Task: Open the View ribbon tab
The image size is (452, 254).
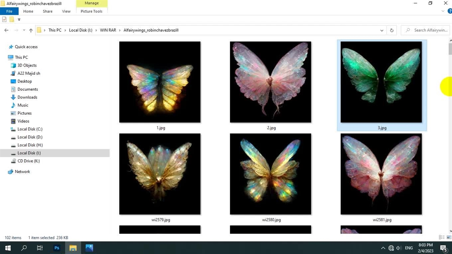Action: click(x=66, y=11)
